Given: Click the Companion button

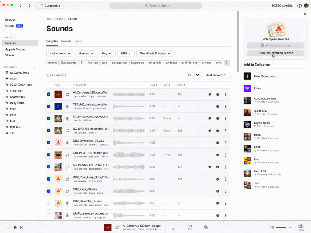Looking at the screenshot, I should coord(50,5).
